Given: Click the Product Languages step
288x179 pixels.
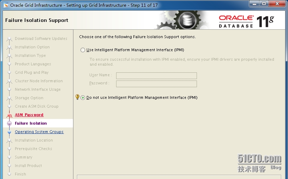Looking at the screenshot, I should coord(33,64).
